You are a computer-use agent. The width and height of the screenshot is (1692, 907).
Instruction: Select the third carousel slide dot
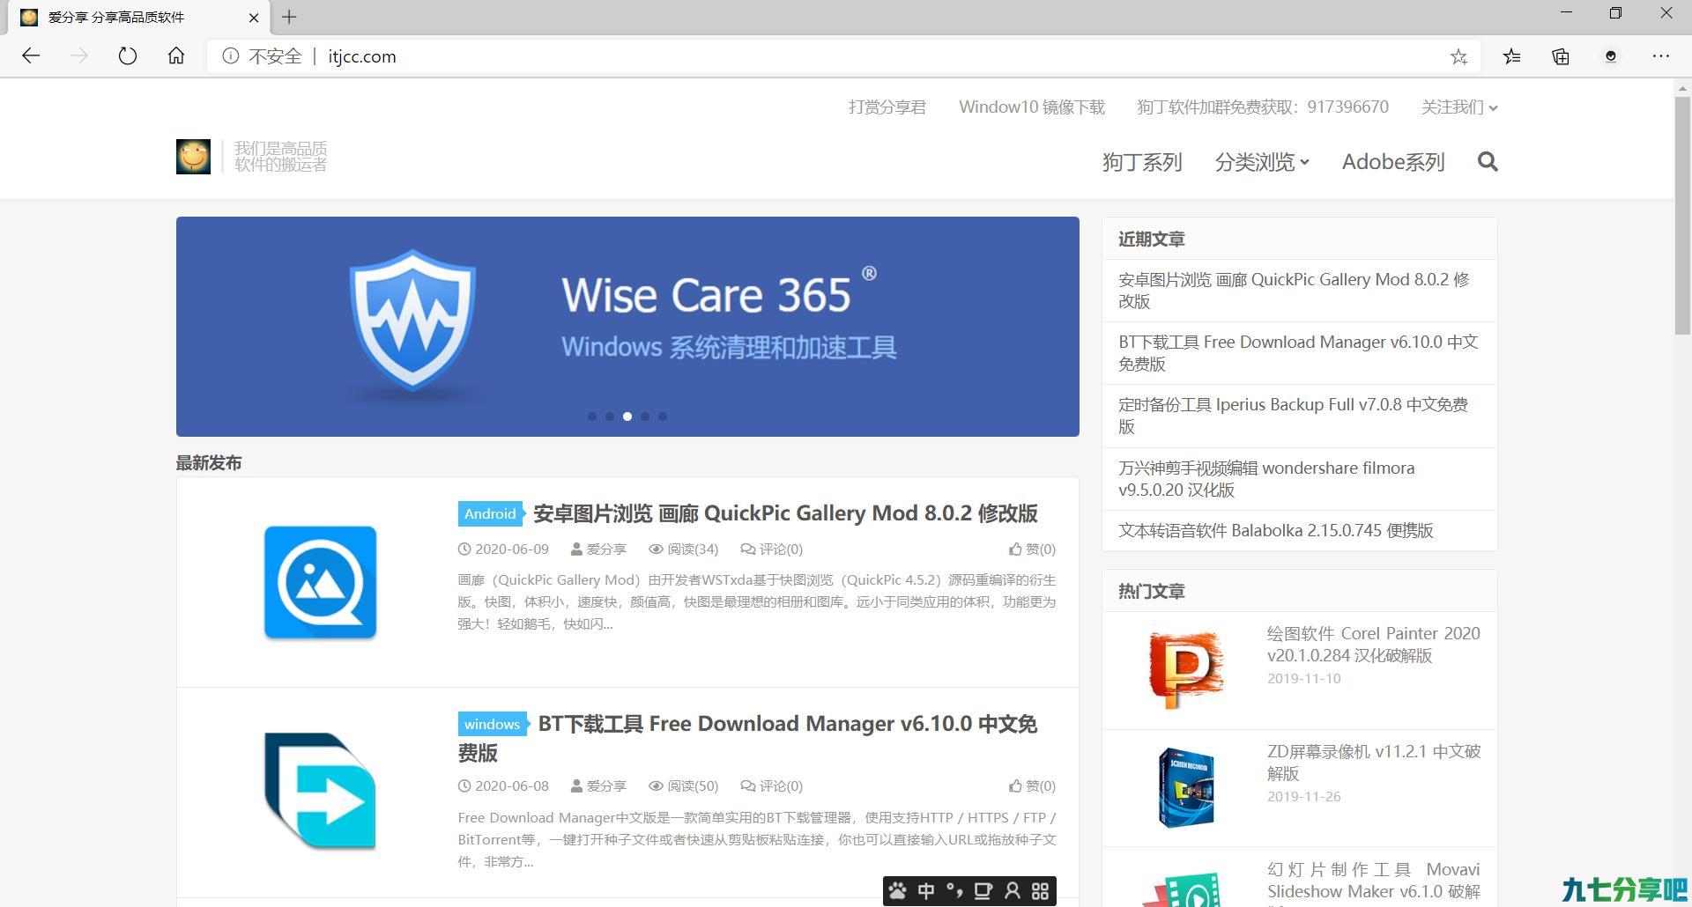[x=627, y=417]
